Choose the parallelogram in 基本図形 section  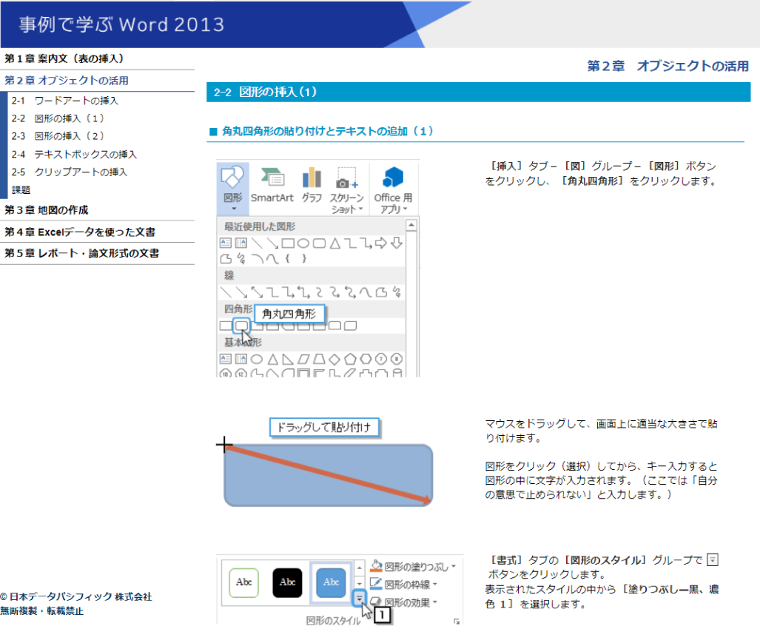303,359
